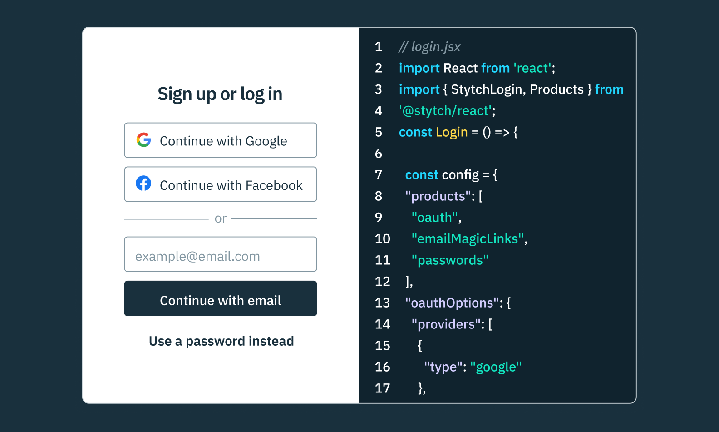719x432 pixels.
Task: Click the 'google' provider type on line 16
Action: (x=496, y=367)
